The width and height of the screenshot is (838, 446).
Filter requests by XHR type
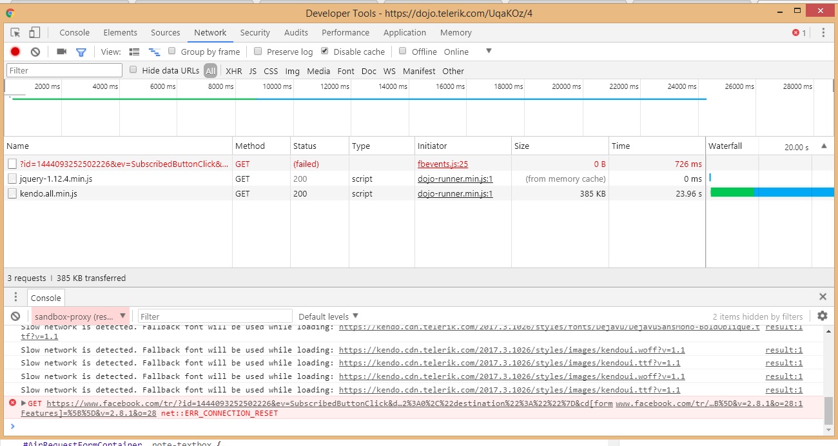tap(234, 71)
